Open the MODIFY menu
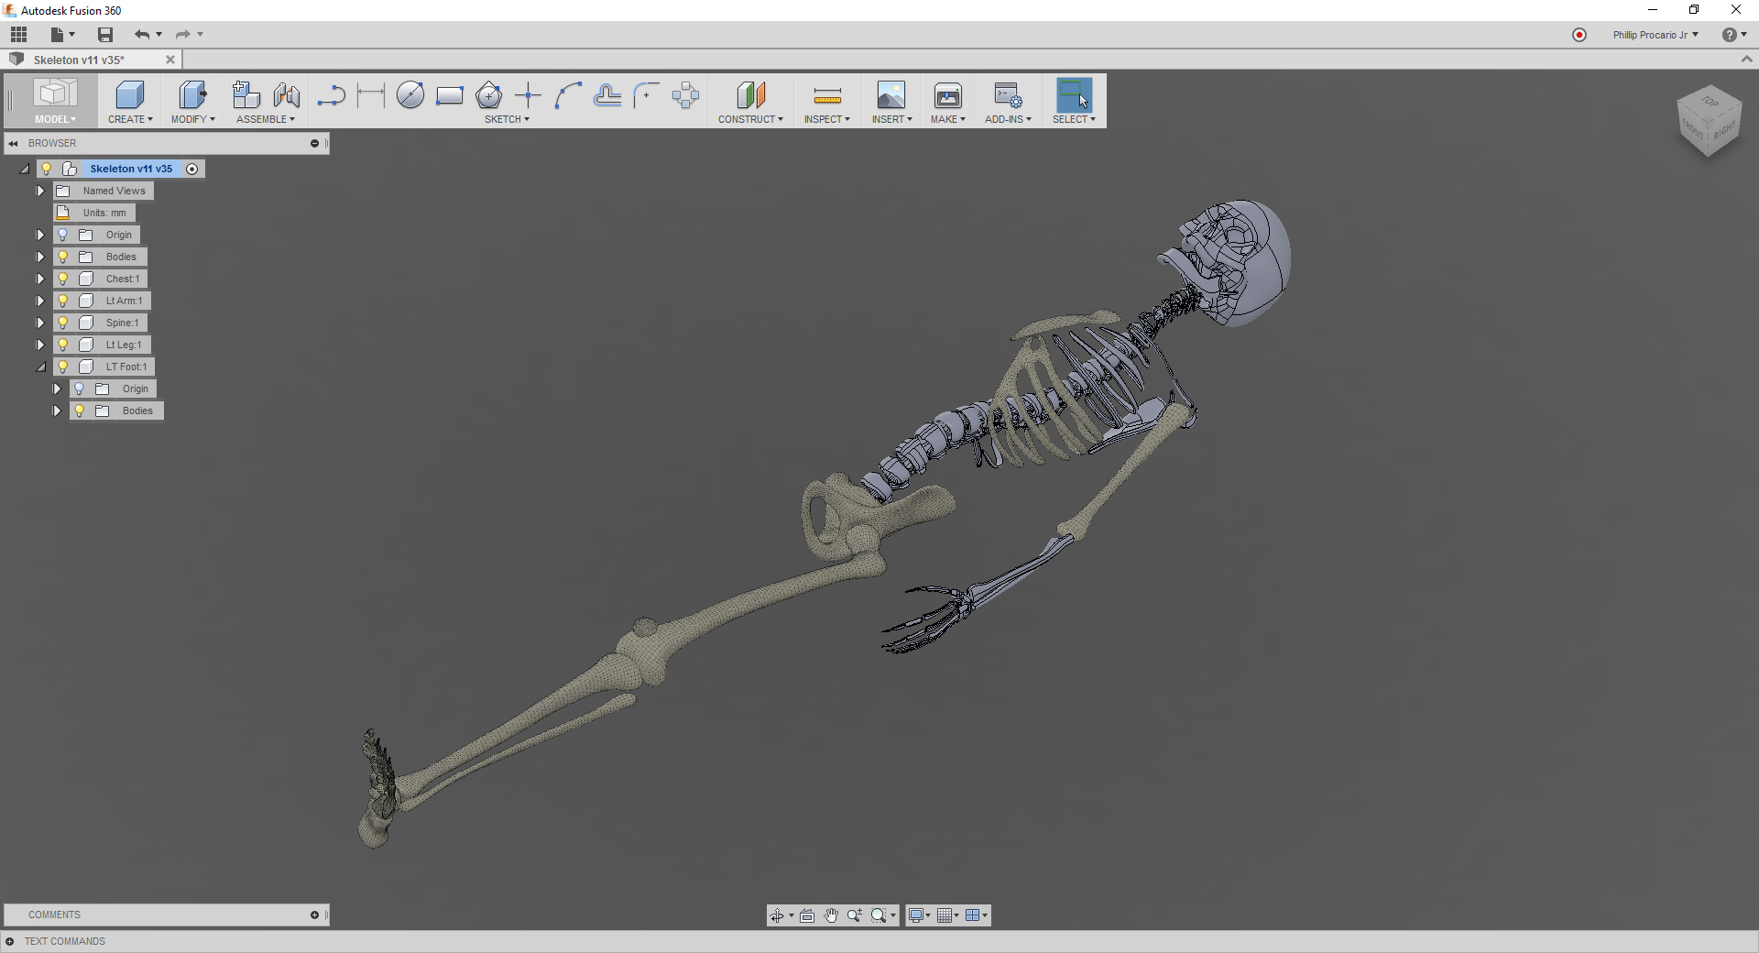 tap(192, 119)
